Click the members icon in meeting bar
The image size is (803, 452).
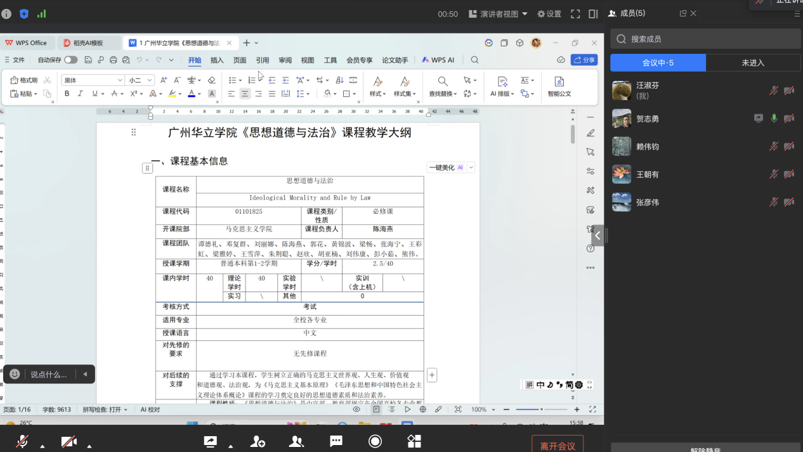(296, 441)
